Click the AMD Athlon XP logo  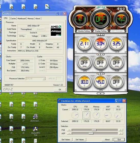[x=56, y=31]
